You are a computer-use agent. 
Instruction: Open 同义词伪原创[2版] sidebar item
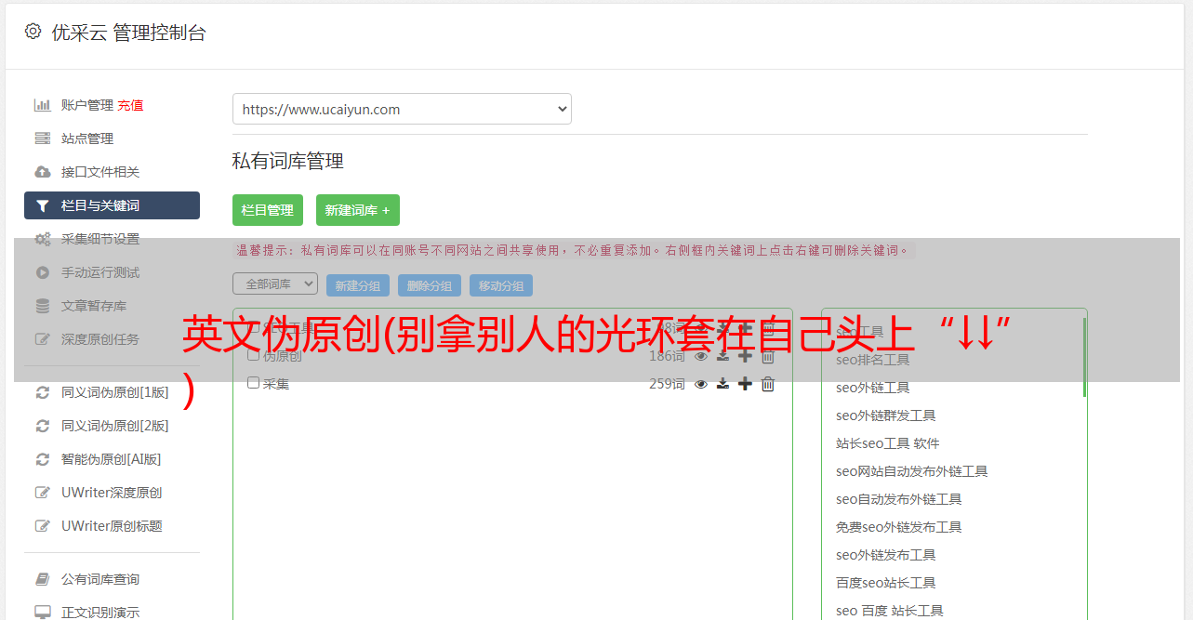[x=115, y=426]
